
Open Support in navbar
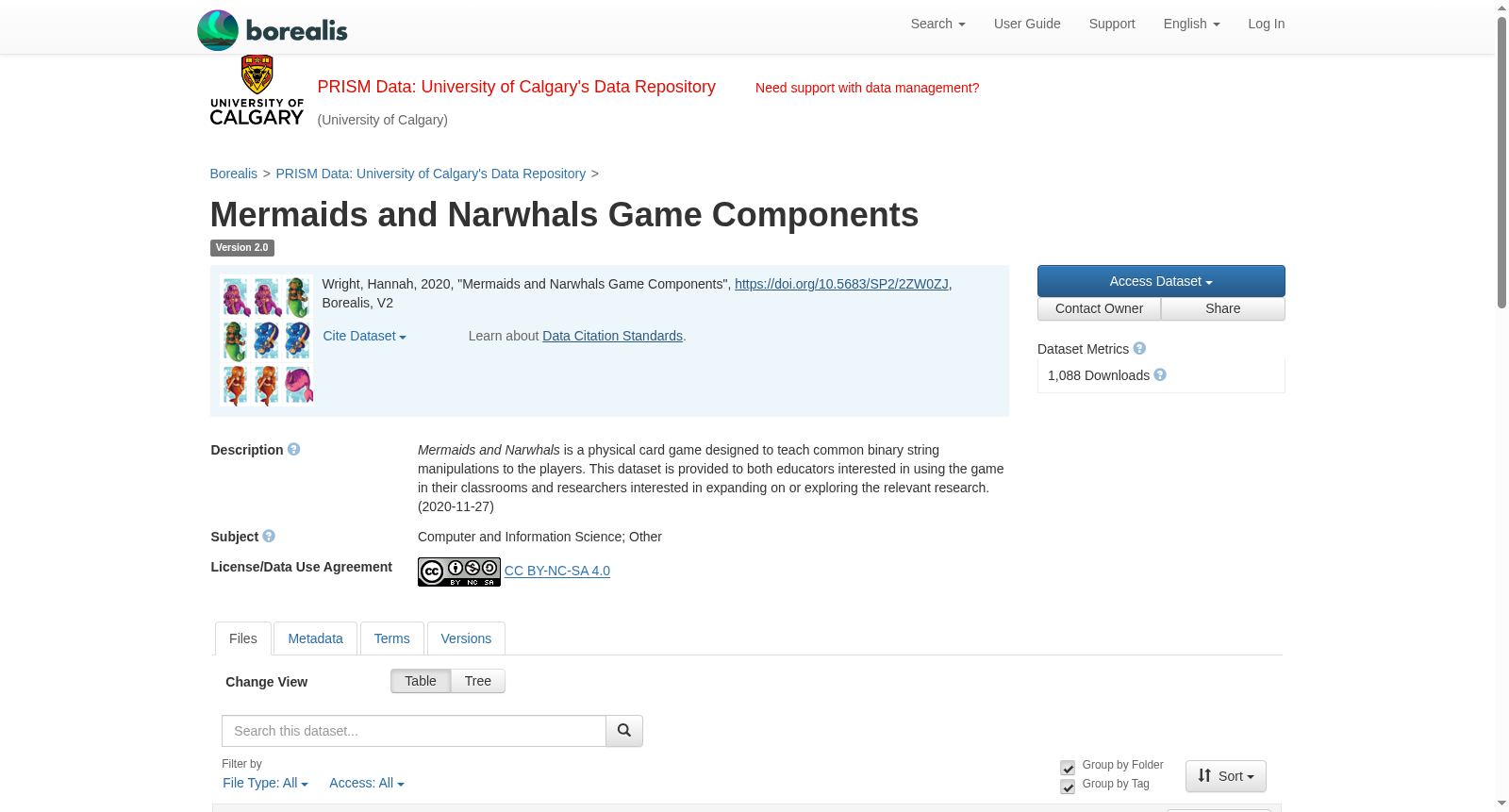(x=1112, y=24)
